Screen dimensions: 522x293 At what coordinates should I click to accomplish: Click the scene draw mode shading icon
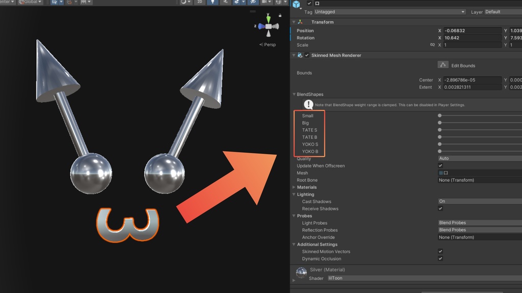coord(184,2)
